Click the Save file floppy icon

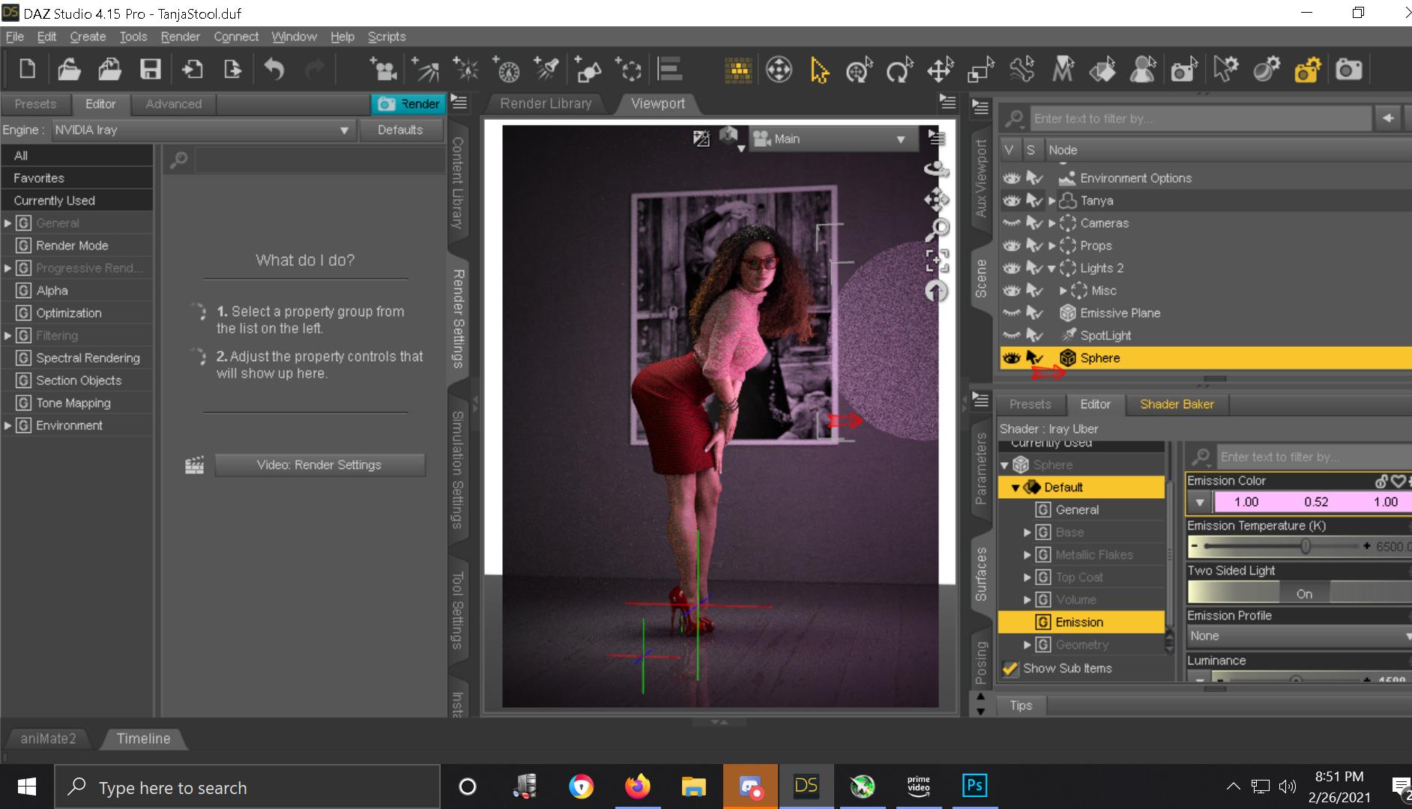(x=151, y=70)
